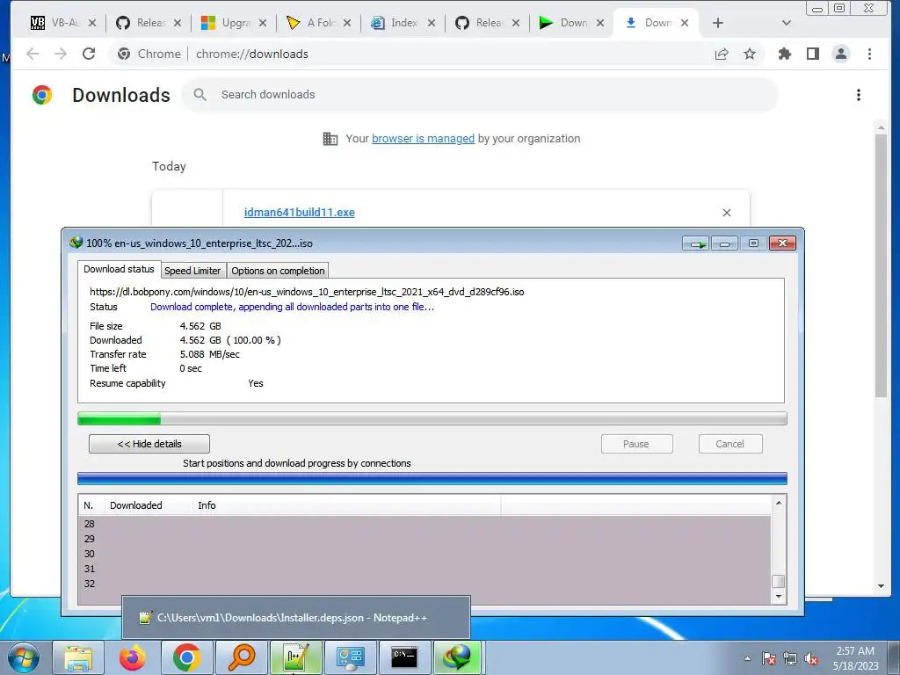This screenshot has height=675, width=900.
Task: Open the 'browser is managed' link
Action: click(423, 138)
